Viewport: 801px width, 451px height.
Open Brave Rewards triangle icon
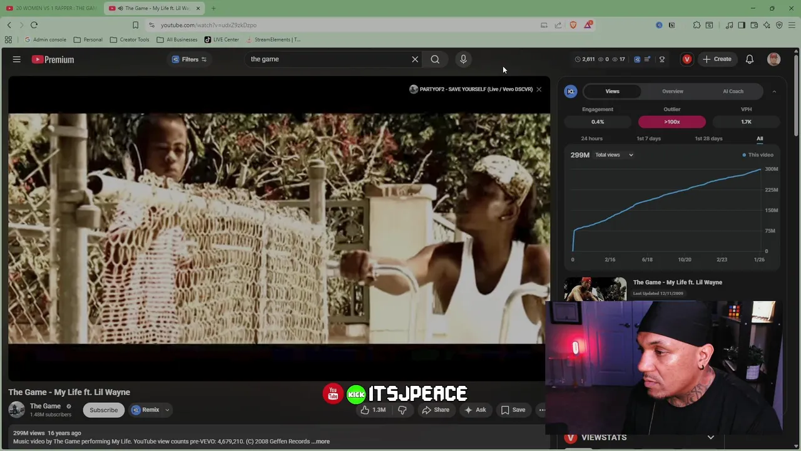click(588, 25)
